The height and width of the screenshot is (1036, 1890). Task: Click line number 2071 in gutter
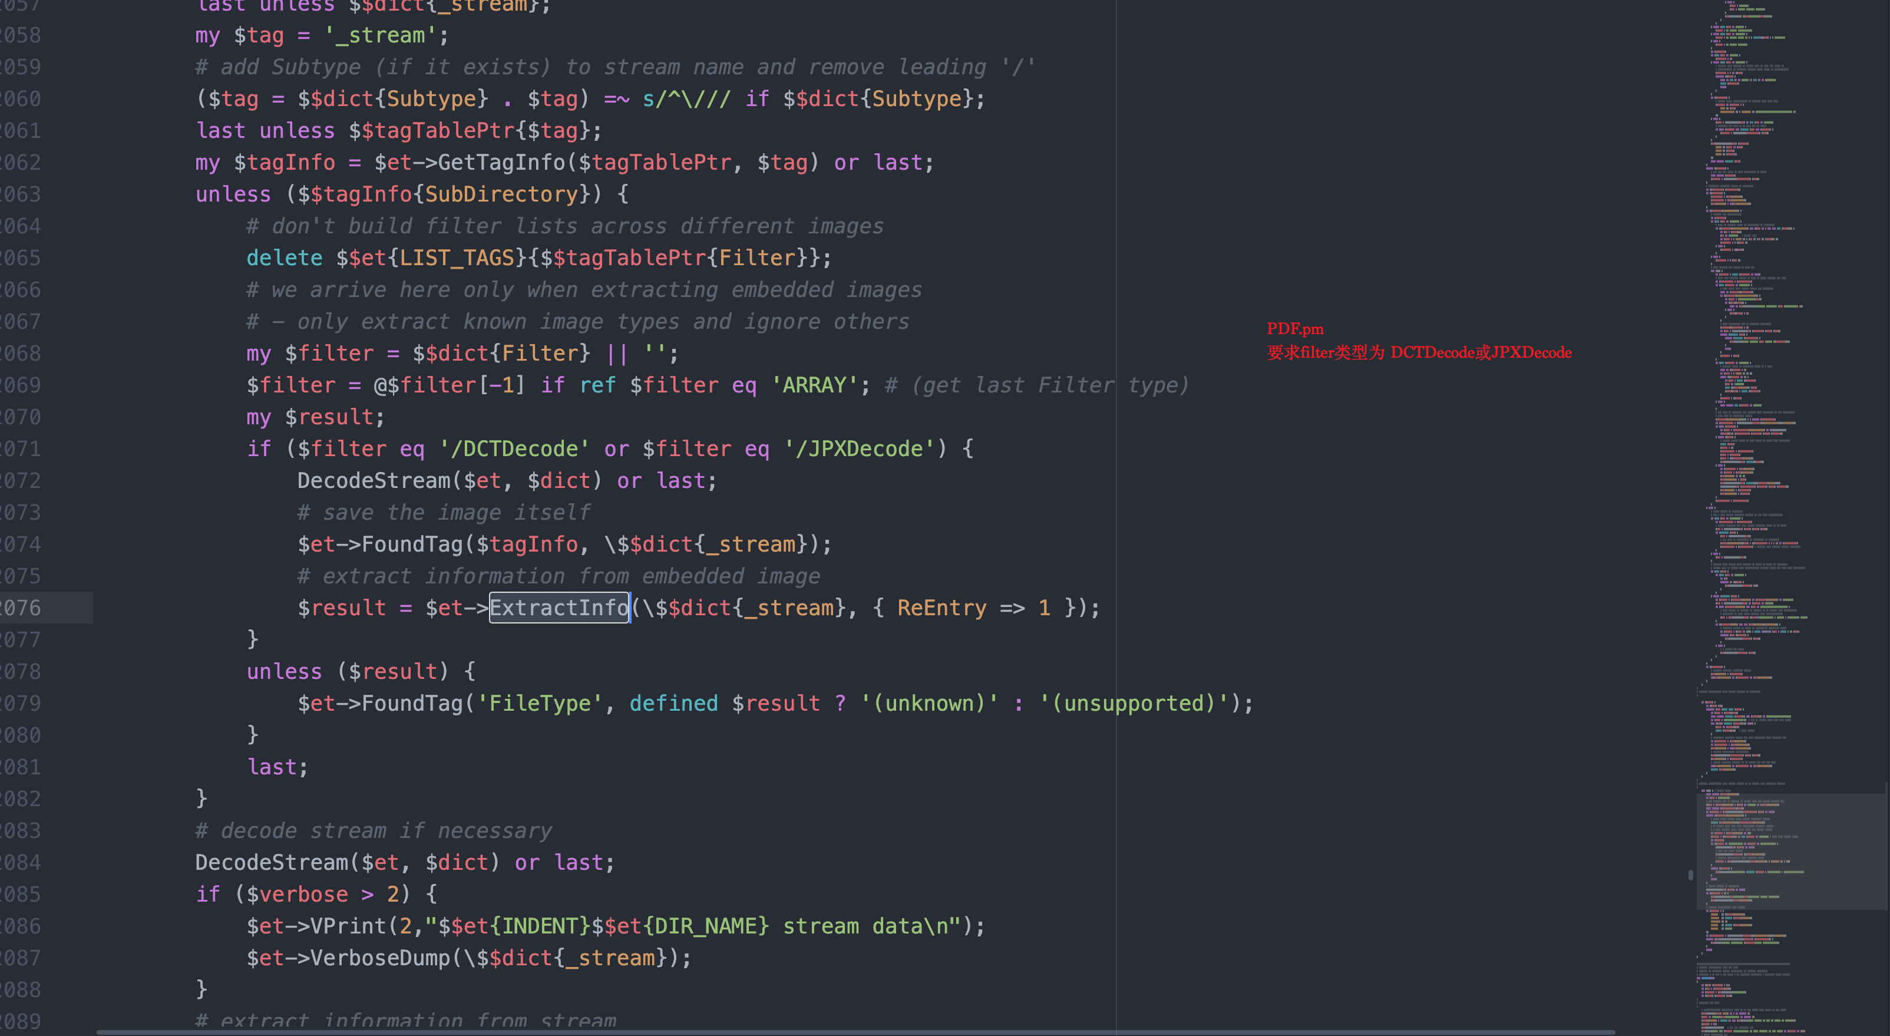(21, 448)
